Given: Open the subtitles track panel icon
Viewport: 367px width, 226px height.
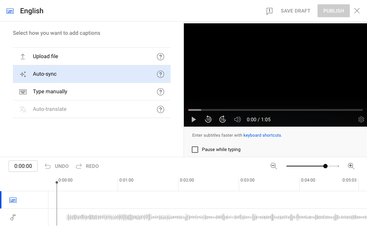Looking at the screenshot, I should (13, 200).
